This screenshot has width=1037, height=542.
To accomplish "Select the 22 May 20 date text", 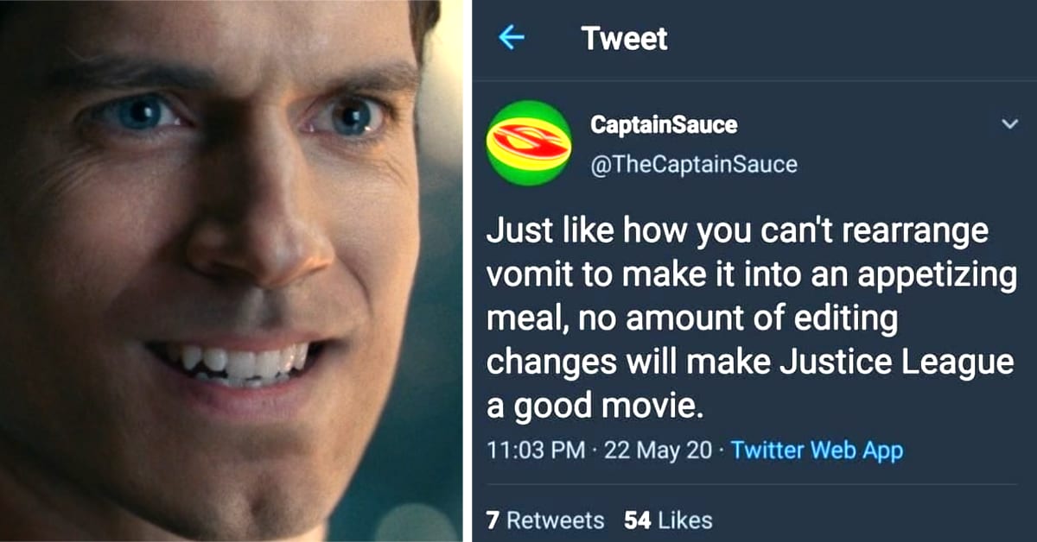I will pyautogui.click(x=658, y=450).
